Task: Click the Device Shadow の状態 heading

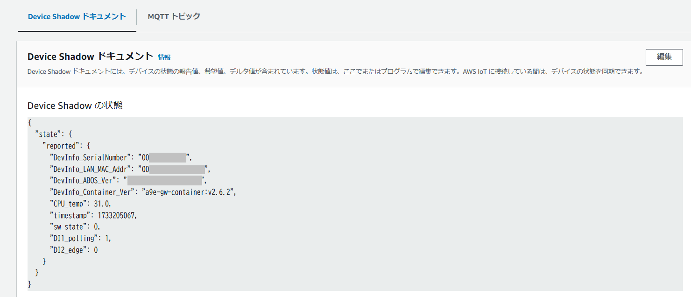Action: pyautogui.click(x=75, y=106)
